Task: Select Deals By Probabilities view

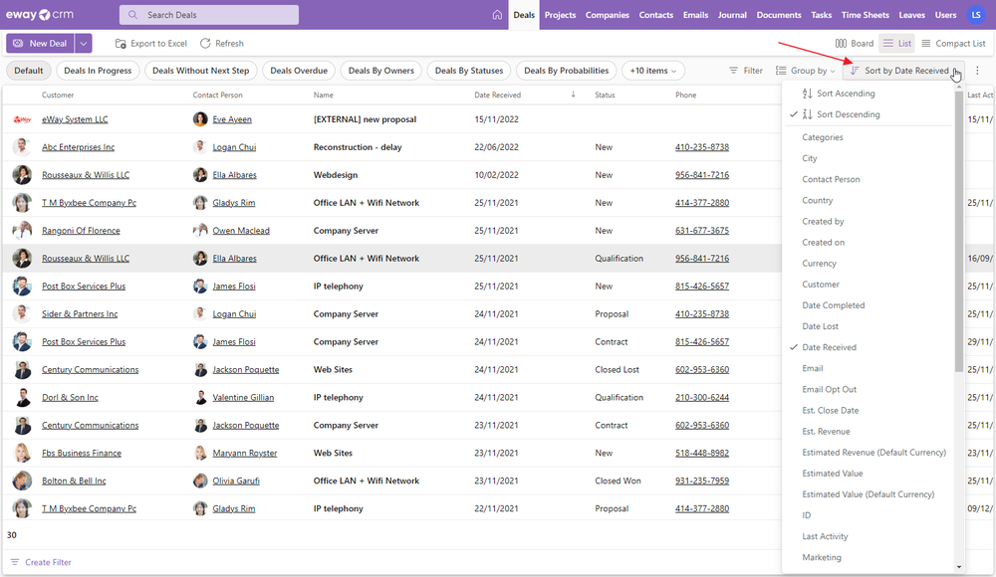Action: coord(566,71)
